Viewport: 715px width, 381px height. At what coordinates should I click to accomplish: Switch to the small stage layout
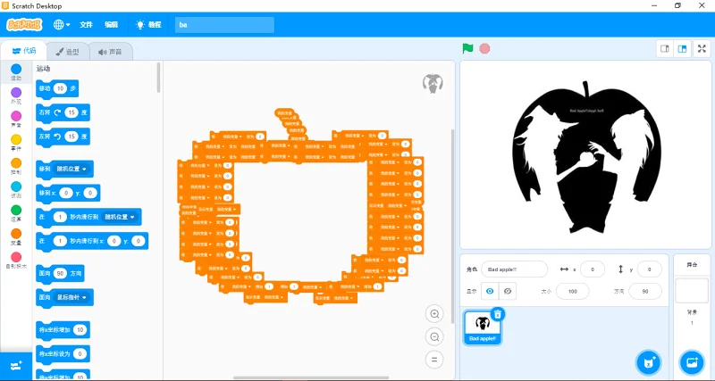coord(665,49)
